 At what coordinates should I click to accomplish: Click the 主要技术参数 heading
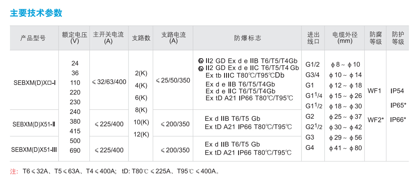pos(36,13)
